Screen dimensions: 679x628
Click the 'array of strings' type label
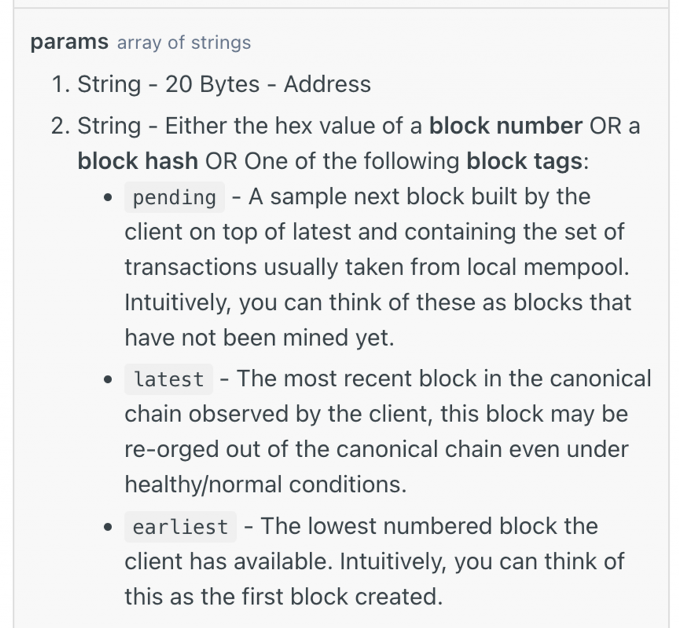[184, 43]
